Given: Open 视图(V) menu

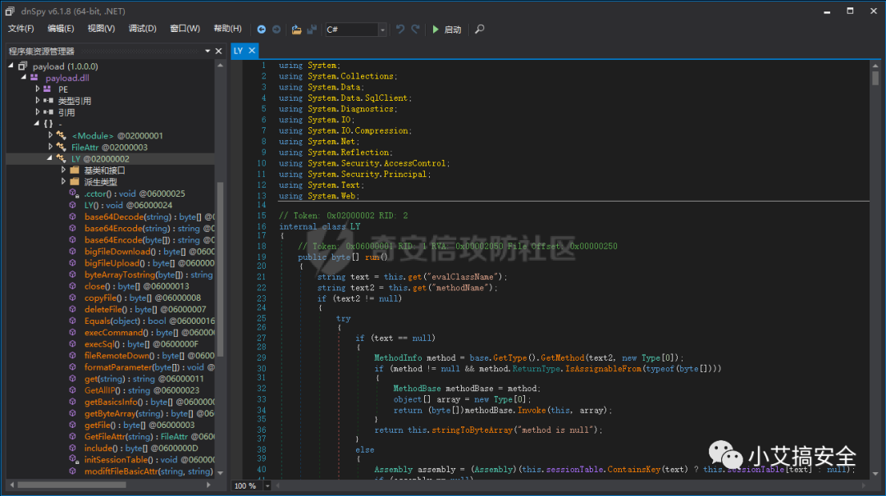Looking at the screenshot, I should (x=101, y=28).
